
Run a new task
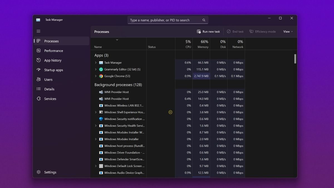[x=208, y=31]
